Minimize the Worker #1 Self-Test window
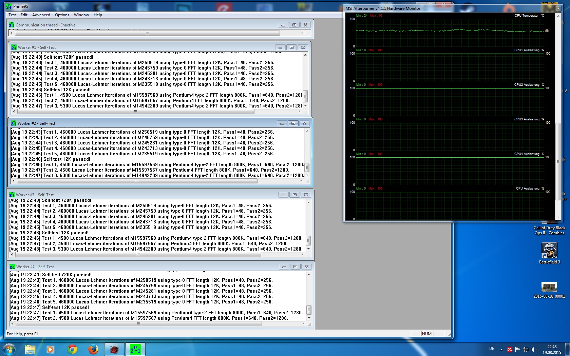The width and height of the screenshot is (570, 356). pos(280,47)
